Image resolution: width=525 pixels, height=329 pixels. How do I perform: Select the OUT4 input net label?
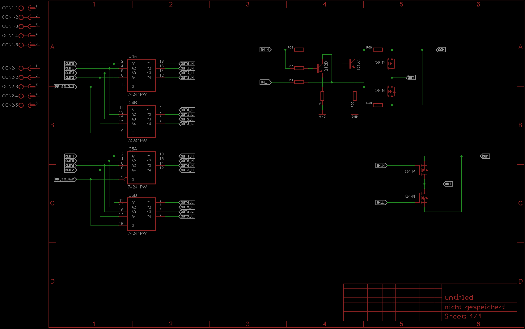pyautogui.click(x=70, y=156)
